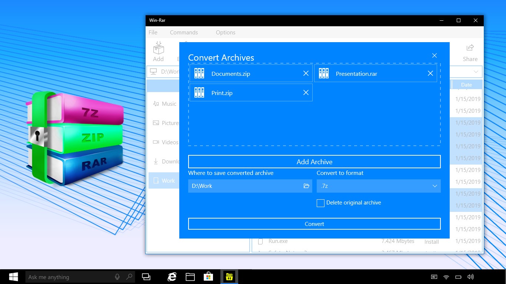Enable the Delete original archive checkbox
The height and width of the screenshot is (284, 506).
tap(321, 203)
